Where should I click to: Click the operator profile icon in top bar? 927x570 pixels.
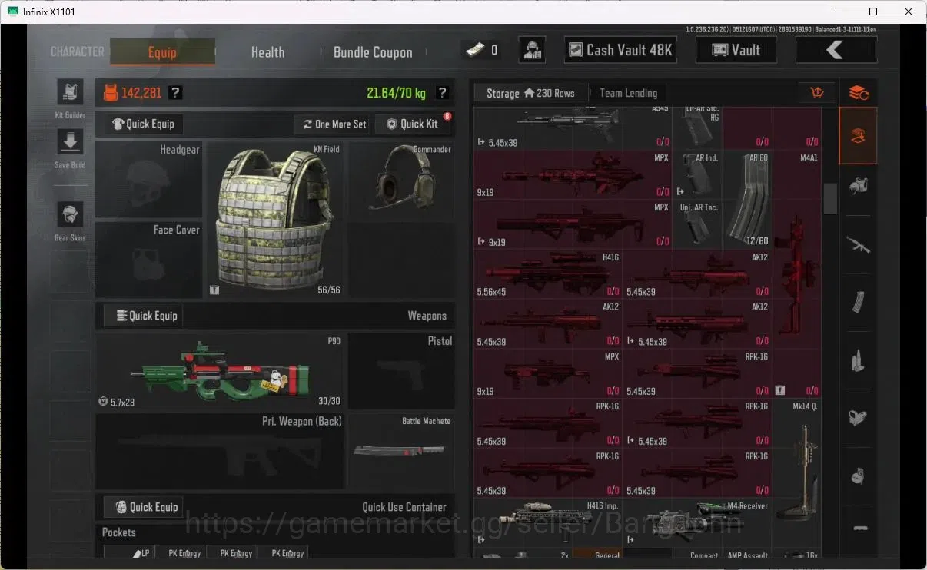point(533,51)
